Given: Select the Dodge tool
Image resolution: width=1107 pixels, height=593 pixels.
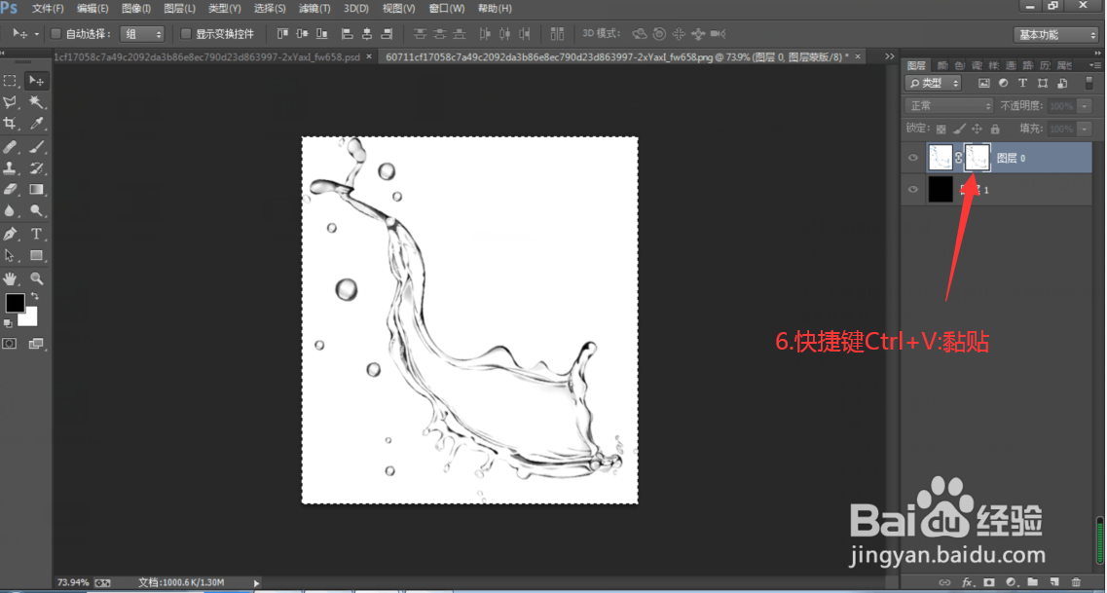Looking at the screenshot, I should click(37, 210).
